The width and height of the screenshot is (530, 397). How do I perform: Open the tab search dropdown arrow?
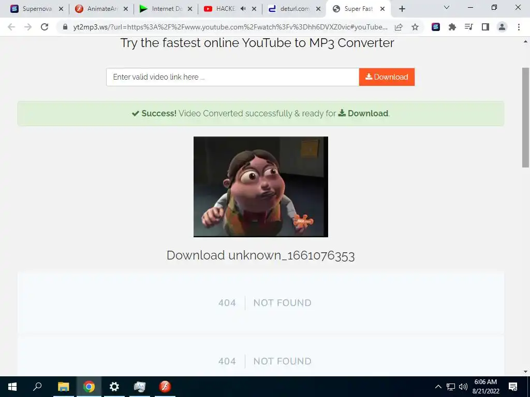[447, 7]
